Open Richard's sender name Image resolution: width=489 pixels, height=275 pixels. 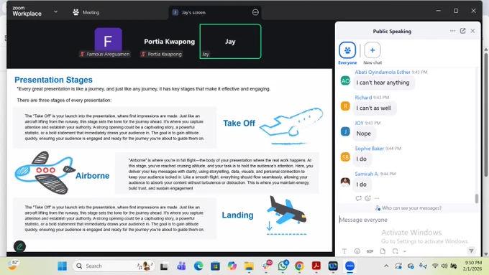pyautogui.click(x=363, y=98)
